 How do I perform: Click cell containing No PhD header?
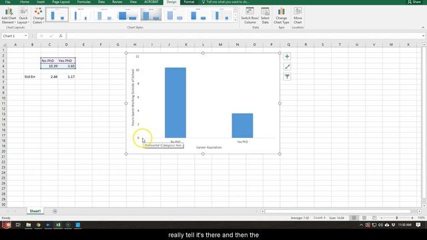tap(49, 61)
